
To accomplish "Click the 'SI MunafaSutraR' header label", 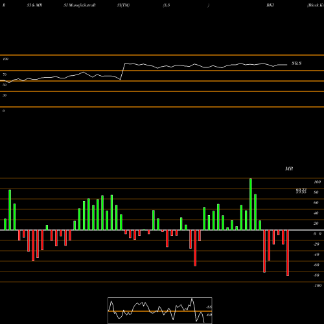I will pyautogui.click(x=80, y=5).
